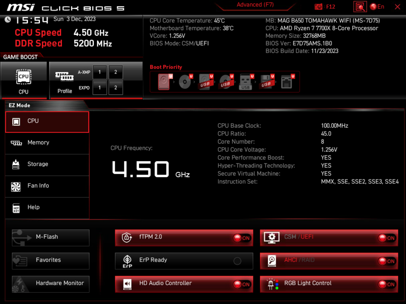Open the Fan Info tab

click(47, 187)
